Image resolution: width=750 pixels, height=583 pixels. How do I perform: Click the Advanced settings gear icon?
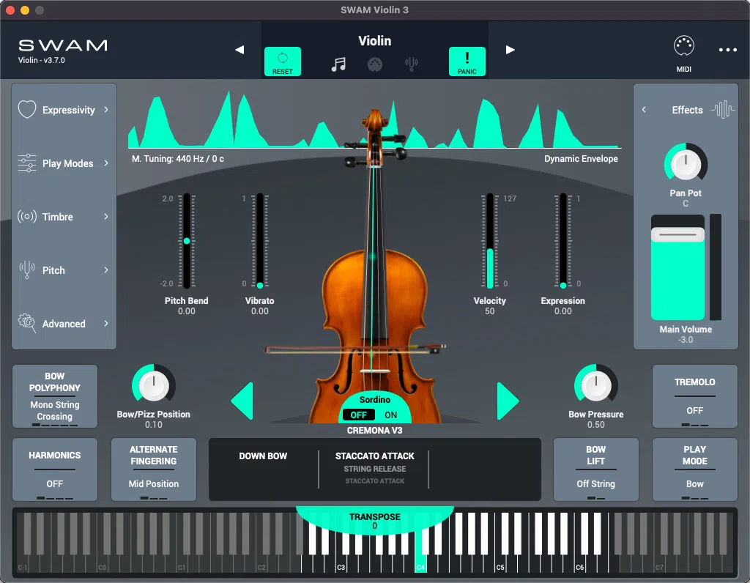click(27, 324)
